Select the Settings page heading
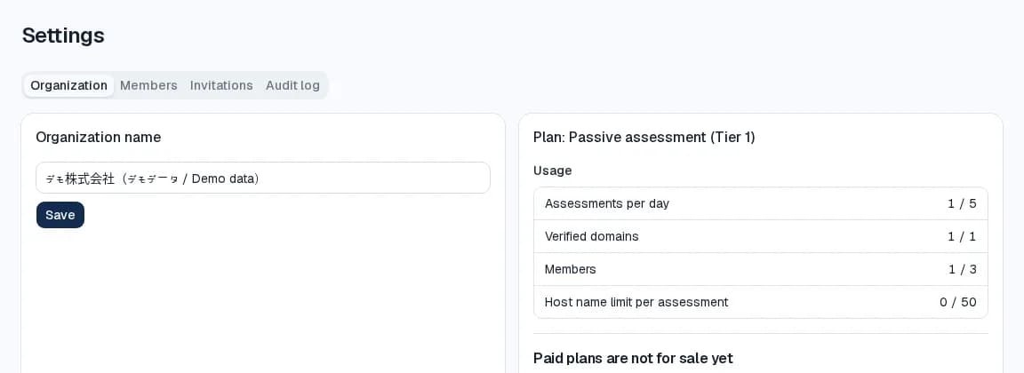Screen dimensions: 1024x373 coord(63,36)
